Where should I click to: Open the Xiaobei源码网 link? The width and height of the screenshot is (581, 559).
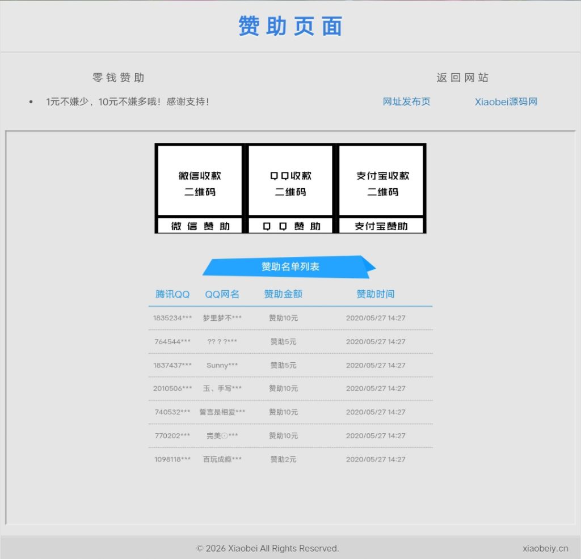[x=506, y=101]
